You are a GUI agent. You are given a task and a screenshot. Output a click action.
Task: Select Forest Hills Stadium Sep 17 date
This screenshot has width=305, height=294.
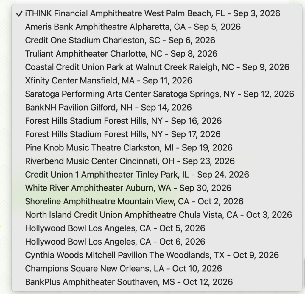[157, 134]
